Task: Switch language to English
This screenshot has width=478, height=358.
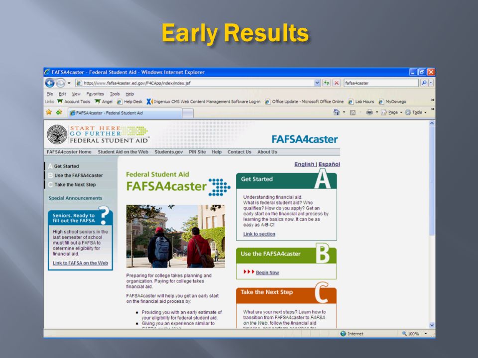Action: point(304,165)
